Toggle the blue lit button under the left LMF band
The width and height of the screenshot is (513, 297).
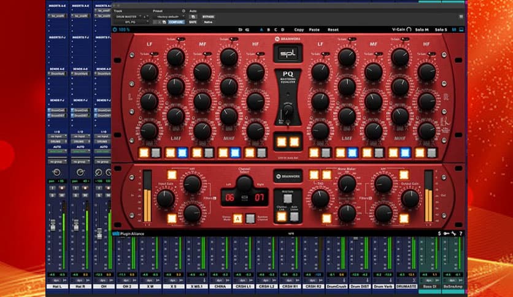coord(182,152)
